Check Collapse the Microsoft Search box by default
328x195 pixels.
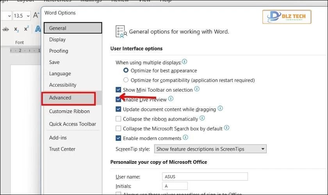[x=119, y=128]
